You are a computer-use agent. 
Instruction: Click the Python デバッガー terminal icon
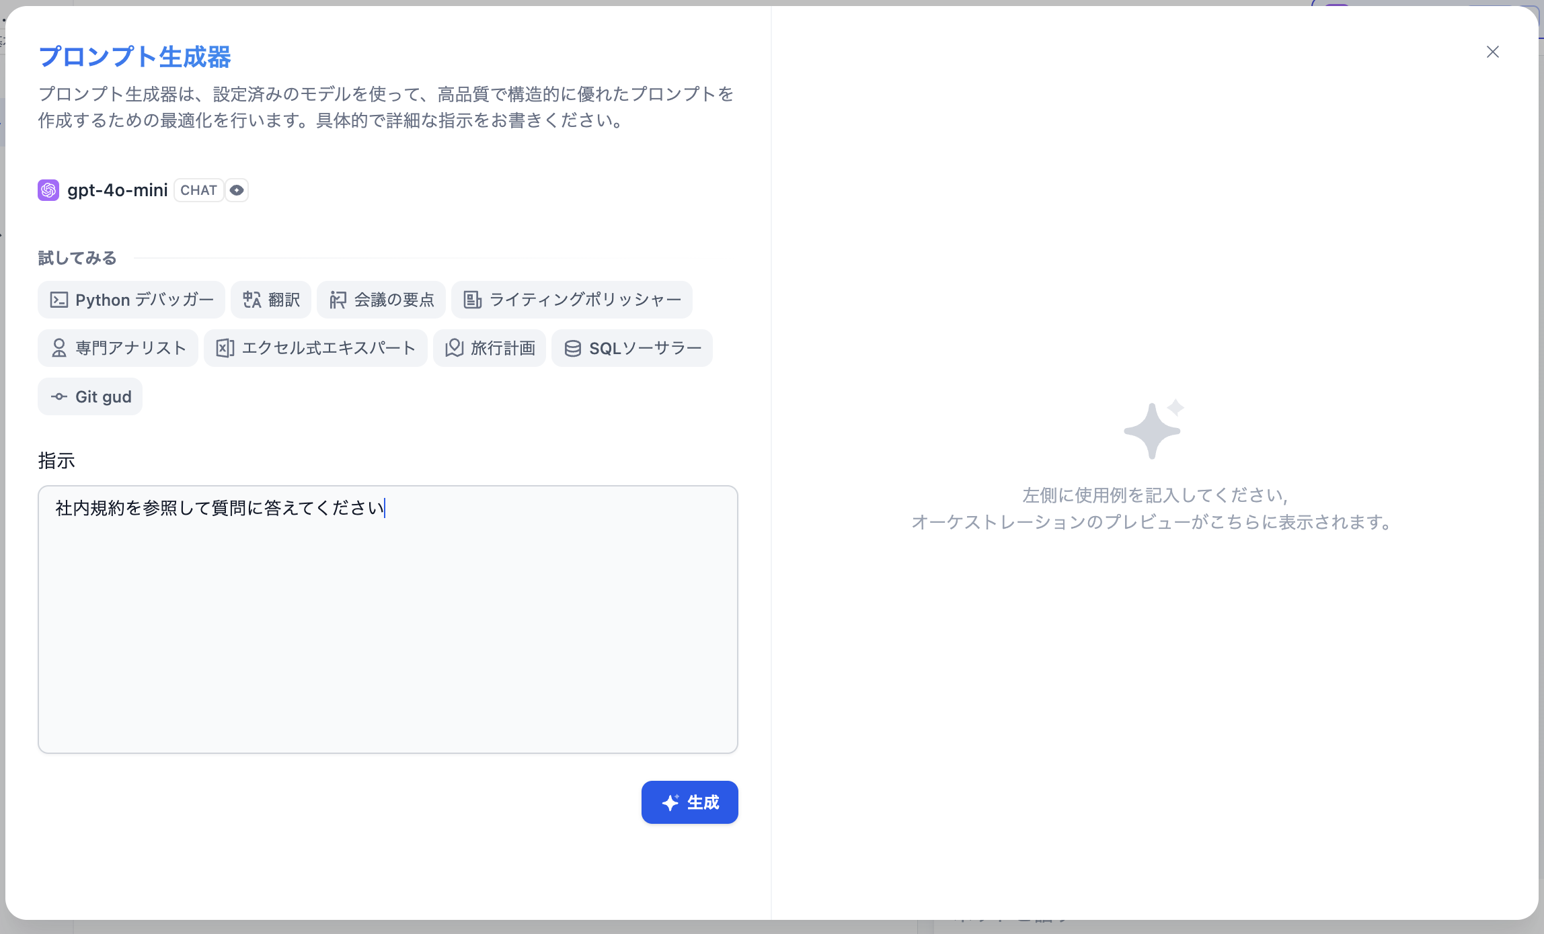pos(59,300)
